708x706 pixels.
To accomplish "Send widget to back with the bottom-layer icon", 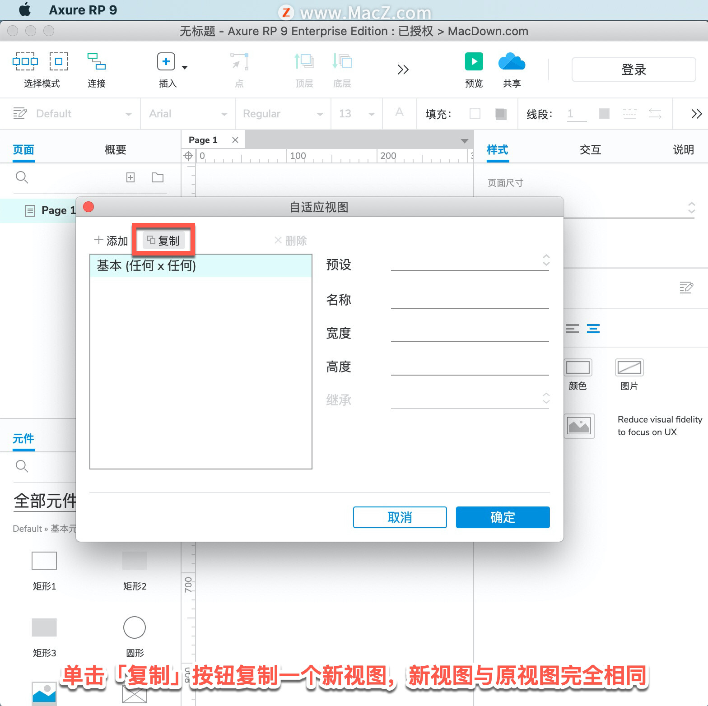I will 342,61.
